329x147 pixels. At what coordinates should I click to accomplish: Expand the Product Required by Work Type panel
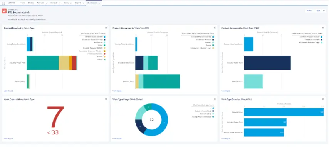pos(106,28)
